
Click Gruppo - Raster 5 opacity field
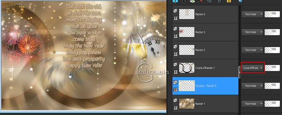tap(272, 86)
